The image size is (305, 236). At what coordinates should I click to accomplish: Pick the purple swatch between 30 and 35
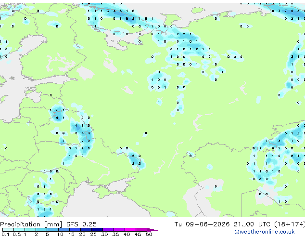108,230
